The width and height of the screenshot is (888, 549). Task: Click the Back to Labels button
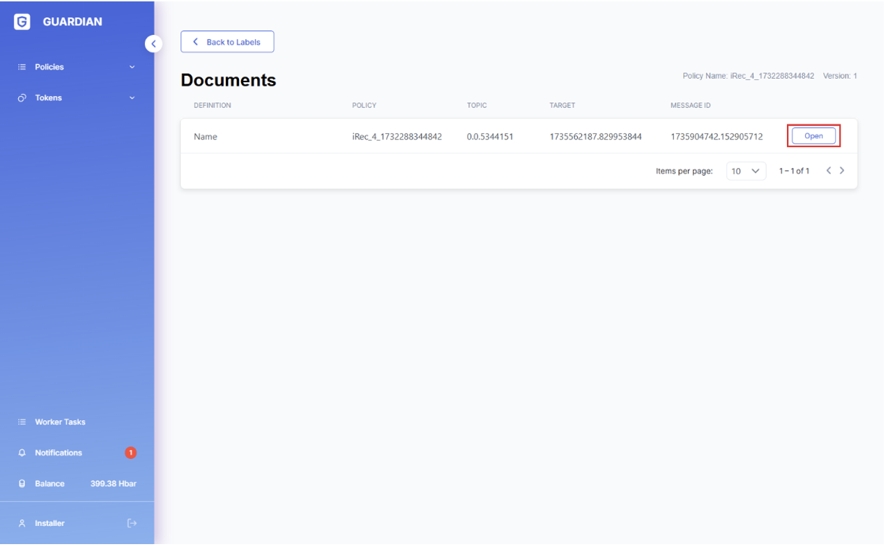pos(227,42)
